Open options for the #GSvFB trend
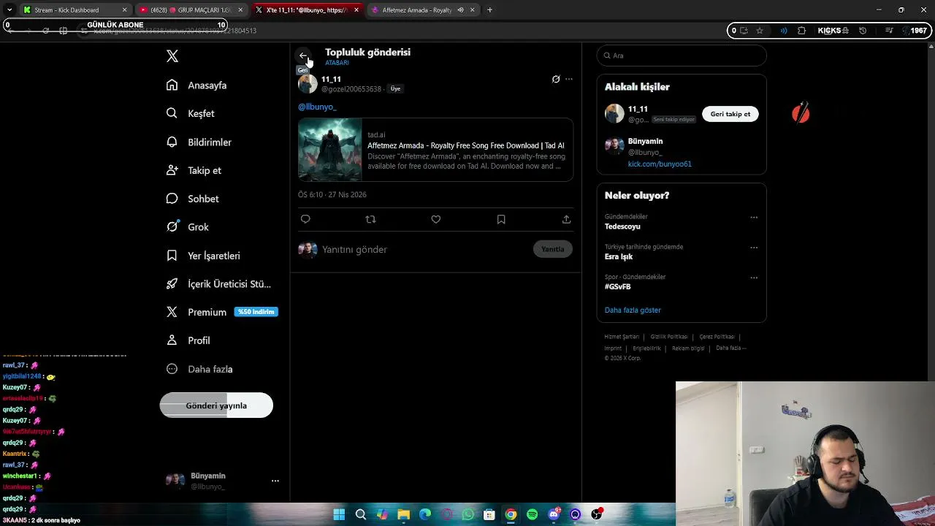935x526 pixels. coord(754,278)
